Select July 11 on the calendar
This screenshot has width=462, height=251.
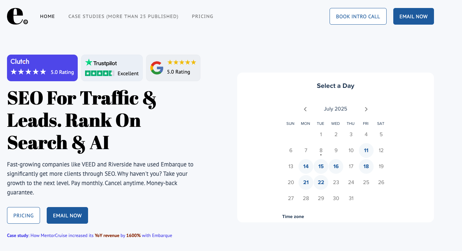click(366, 150)
